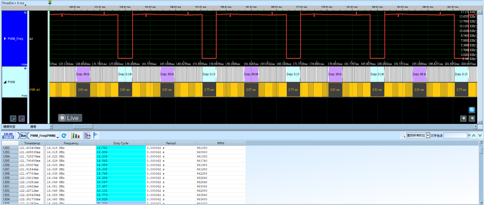
Task: Collapse the PWM channel group
Action: 5,82
